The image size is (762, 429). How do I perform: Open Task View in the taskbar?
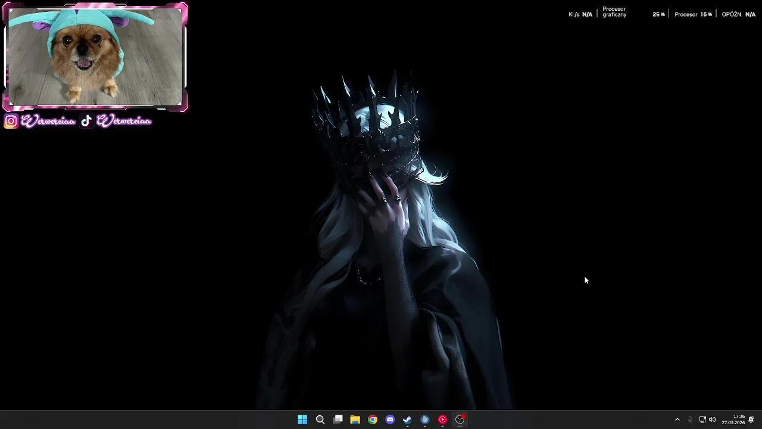coord(338,419)
